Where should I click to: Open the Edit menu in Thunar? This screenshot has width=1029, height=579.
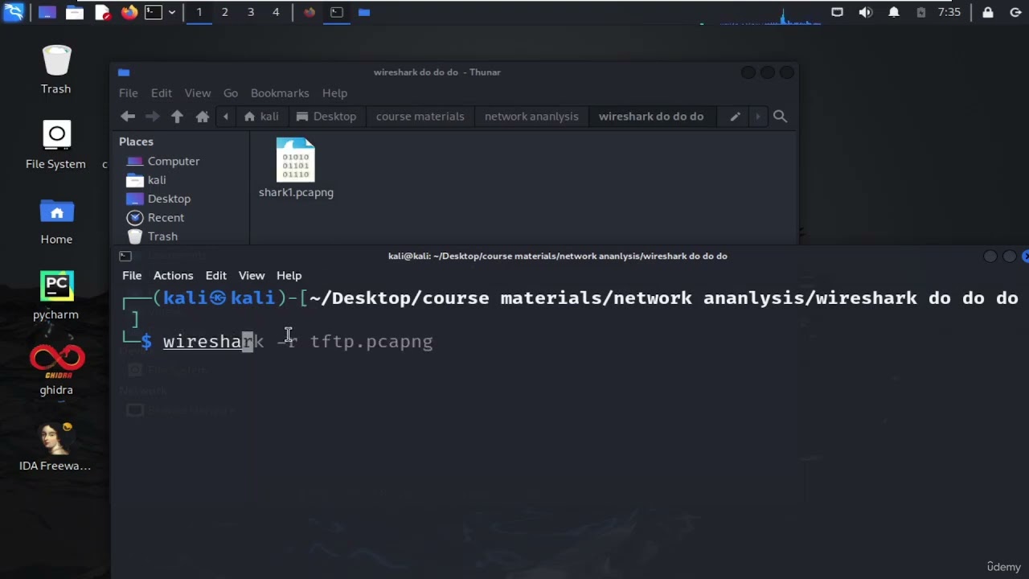tap(162, 93)
